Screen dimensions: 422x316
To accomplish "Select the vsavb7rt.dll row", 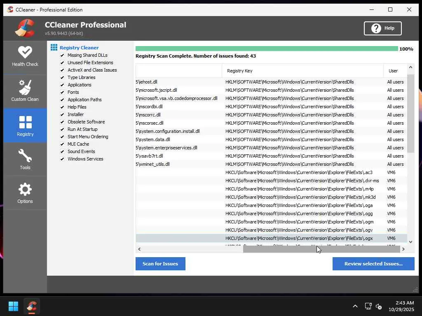I will pyautogui.click(x=271, y=156).
